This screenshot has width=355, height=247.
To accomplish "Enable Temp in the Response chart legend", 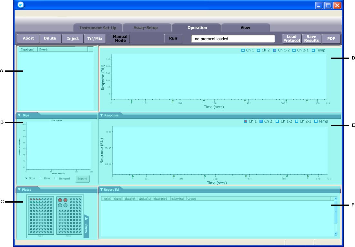I will (x=316, y=121).
